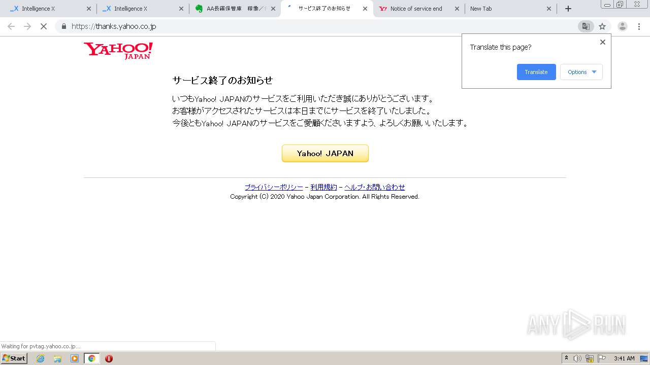Click the サービス終了のお知らせ page heading
Viewport: 650px width, 365px height.
point(222,80)
